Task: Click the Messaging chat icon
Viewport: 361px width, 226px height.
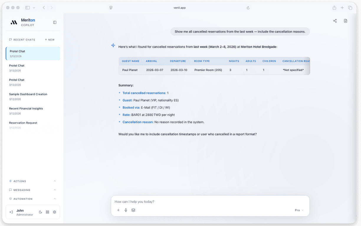Action: 11,190
